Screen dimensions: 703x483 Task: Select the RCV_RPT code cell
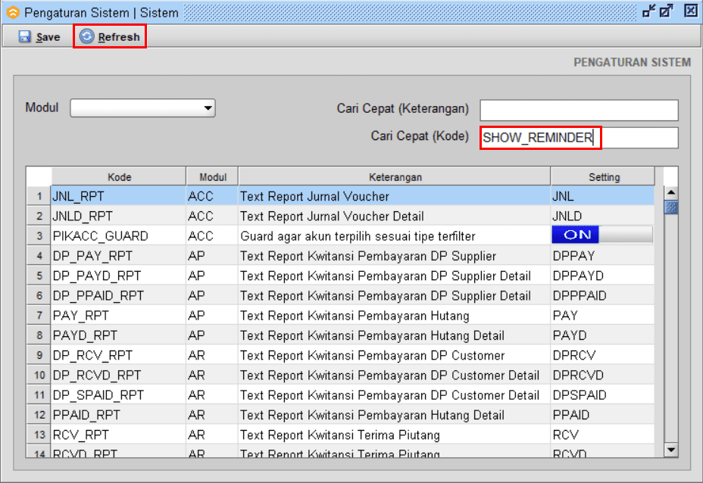click(118, 435)
